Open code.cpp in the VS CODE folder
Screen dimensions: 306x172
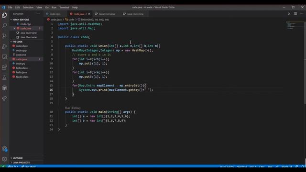pyautogui.click(x=21, y=51)
